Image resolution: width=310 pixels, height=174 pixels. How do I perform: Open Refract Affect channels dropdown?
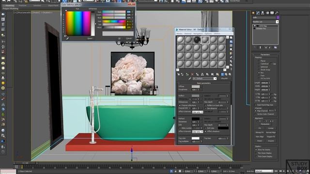pos(198,131)
